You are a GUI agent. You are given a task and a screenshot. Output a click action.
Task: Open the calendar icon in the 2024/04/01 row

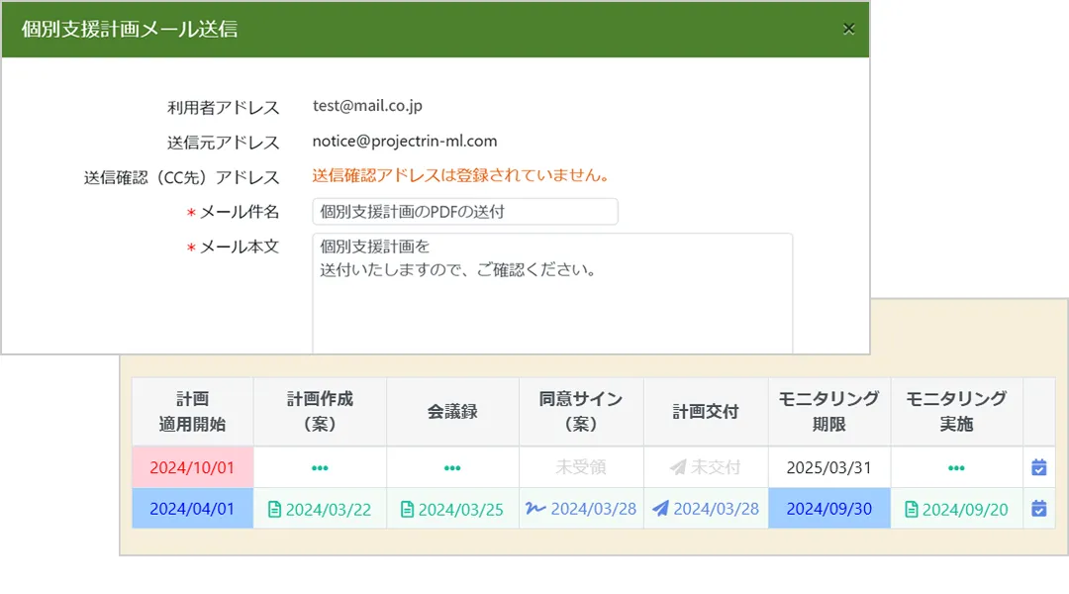[x=1039, y=508]
